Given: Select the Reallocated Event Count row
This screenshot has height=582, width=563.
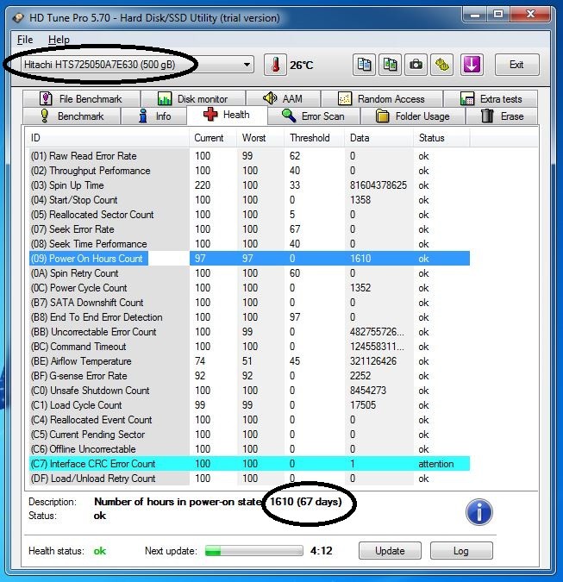Looking at the screenshot, I should 249,420.
